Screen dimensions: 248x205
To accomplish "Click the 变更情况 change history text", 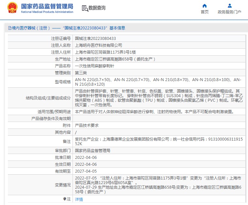I will pyautogui.click(x=158, y=185).
